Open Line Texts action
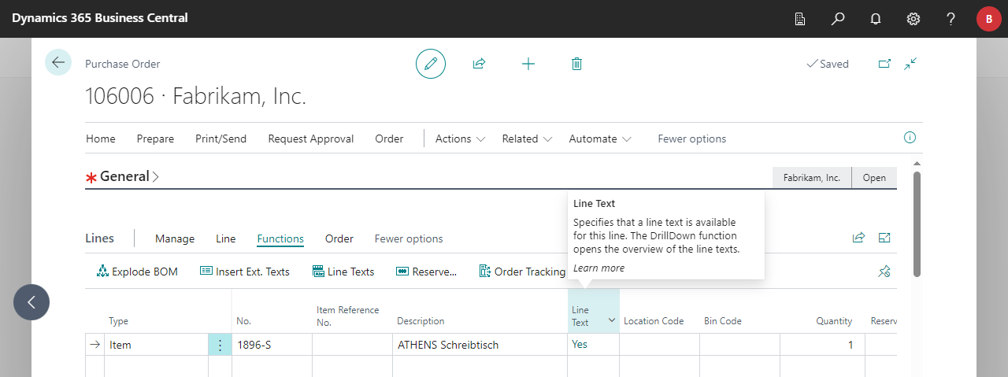Screen dimensions: 1008x377 click(343, 272)
